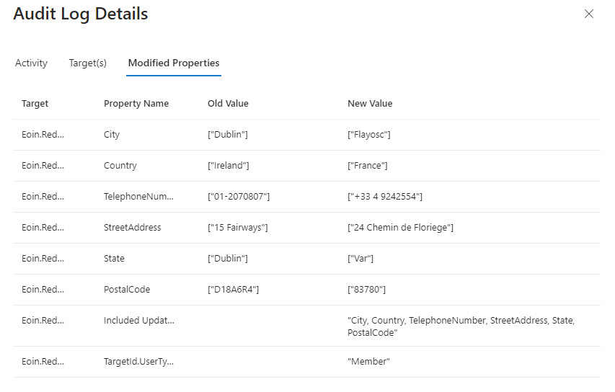615x392 pixels.
Task: Select the Modified Properties tab
Action: (x=174, y=63)
